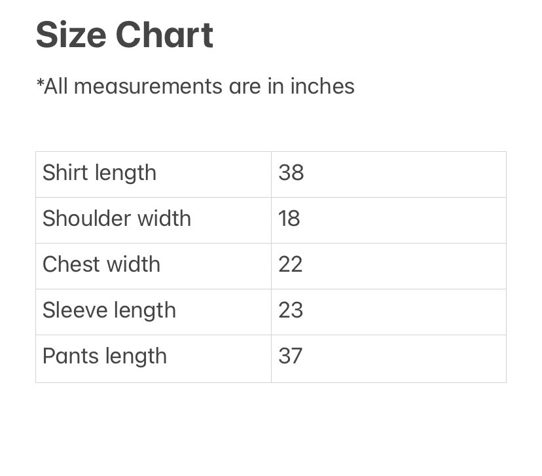The height and width of the screenshot is (476, 542).
Task: Click the shirt length value 38
Action: 291,173
